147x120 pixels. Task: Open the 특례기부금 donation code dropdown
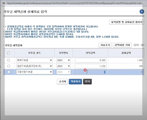(34, 60)
